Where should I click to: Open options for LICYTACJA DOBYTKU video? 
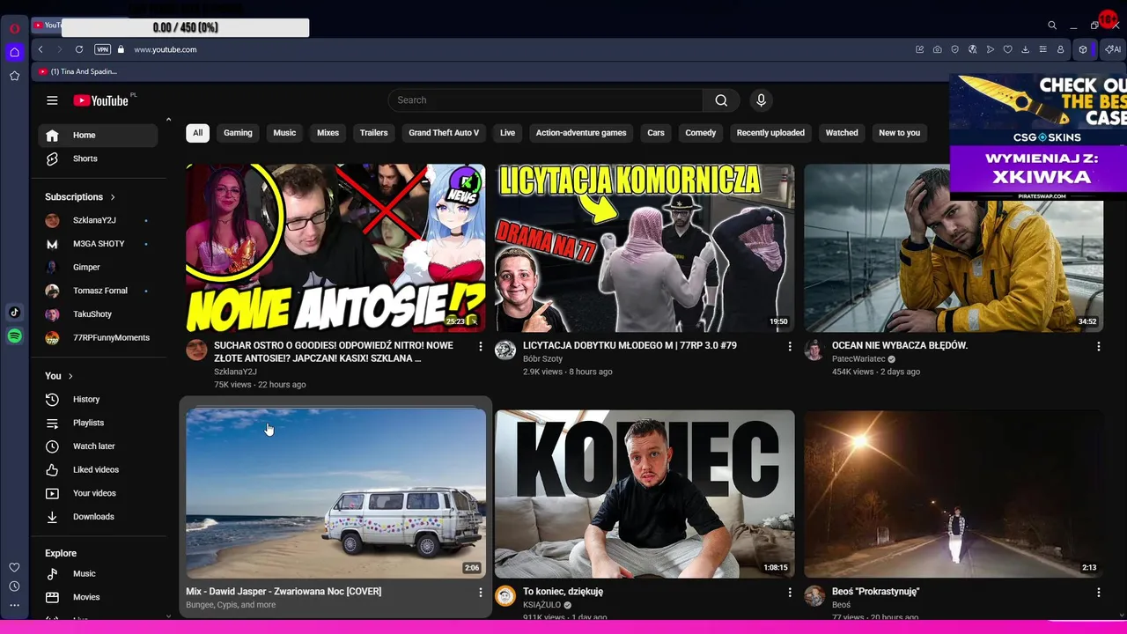pos(789,347)
